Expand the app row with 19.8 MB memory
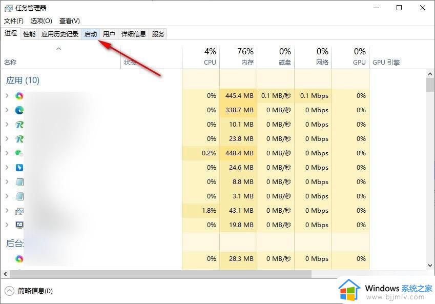This screenshot has width=435, height=304. [x=7, y=225]
